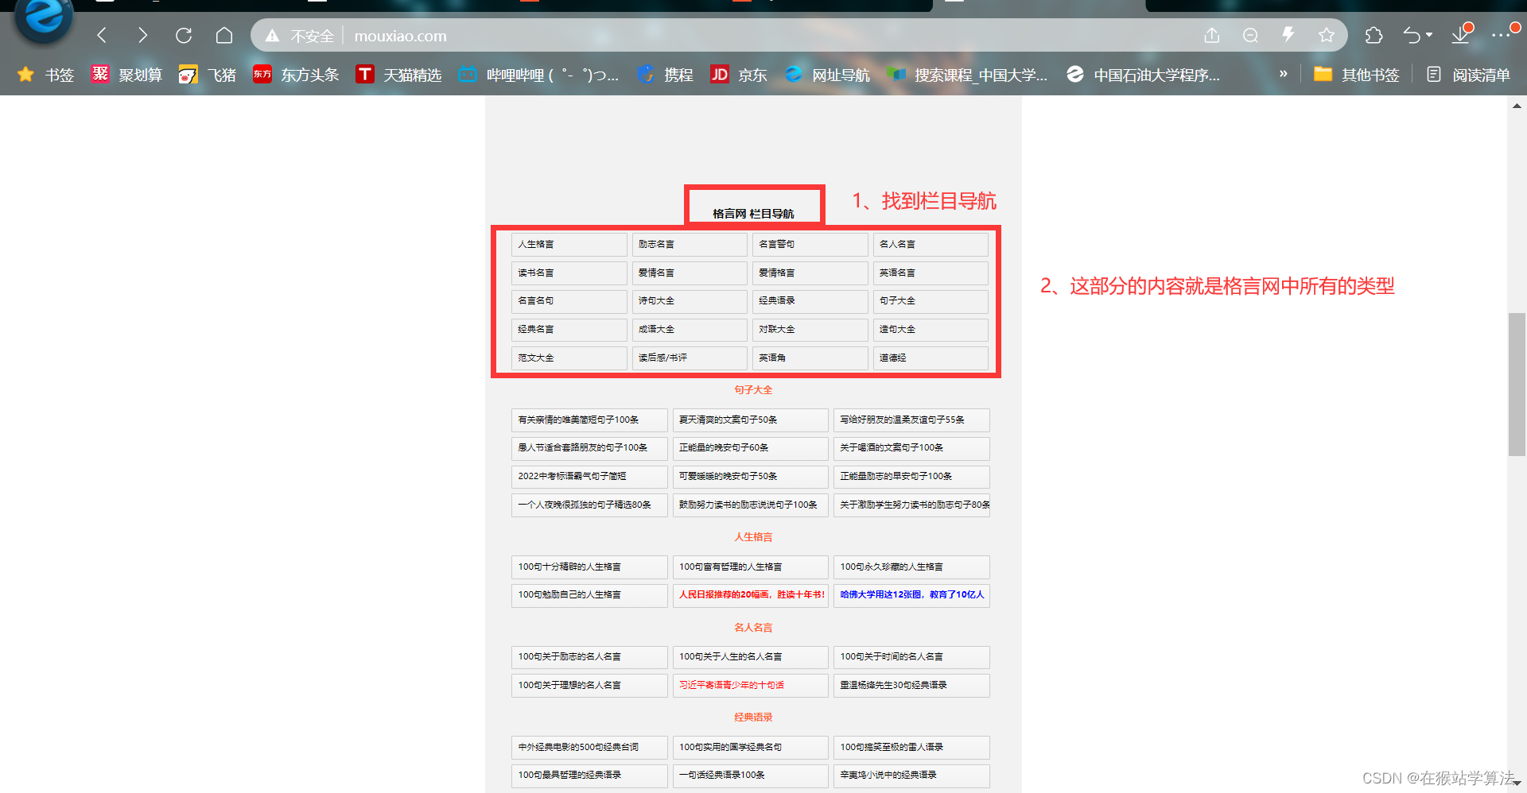Open 夏天清爽的文案句子50条

[750, 420]
